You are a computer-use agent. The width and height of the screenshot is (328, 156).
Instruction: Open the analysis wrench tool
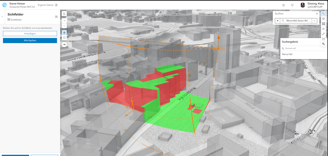(x=323, y=34)
